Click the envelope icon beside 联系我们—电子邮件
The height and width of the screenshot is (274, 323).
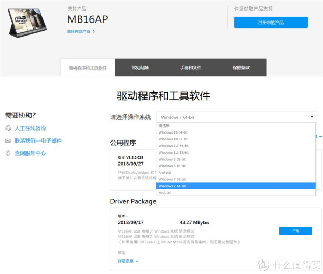pos(8,140)
